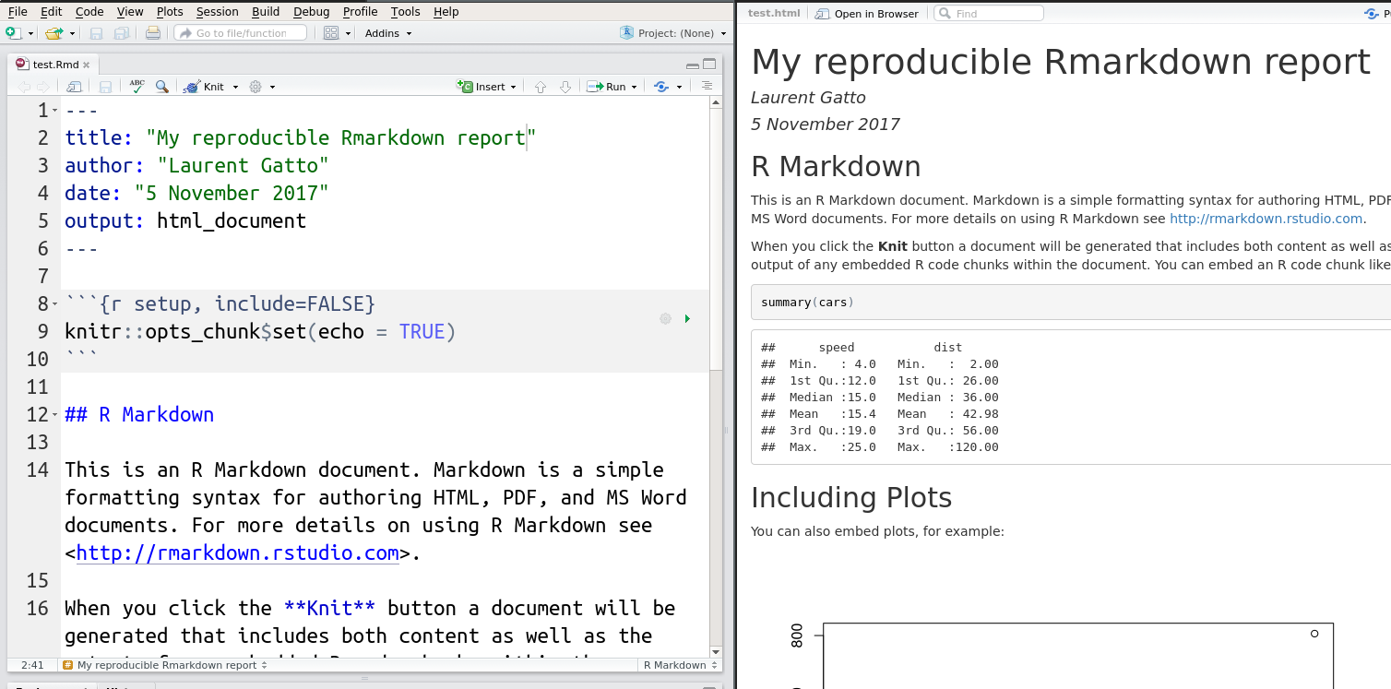Close the test.Rmd tab
Image resolution: width=1391 pixels, height=689 pixels.
click(87, 65)
